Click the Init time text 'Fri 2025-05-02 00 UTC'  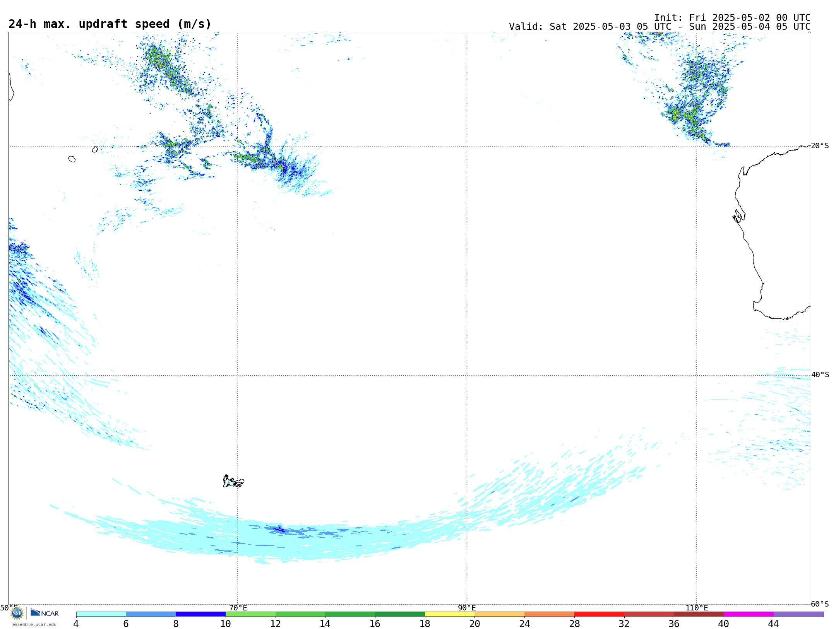(749, 18)
